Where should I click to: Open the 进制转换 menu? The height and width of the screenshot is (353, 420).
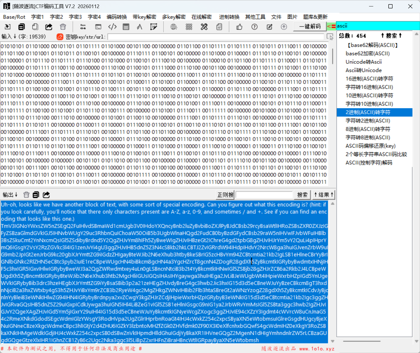point(229,17)
